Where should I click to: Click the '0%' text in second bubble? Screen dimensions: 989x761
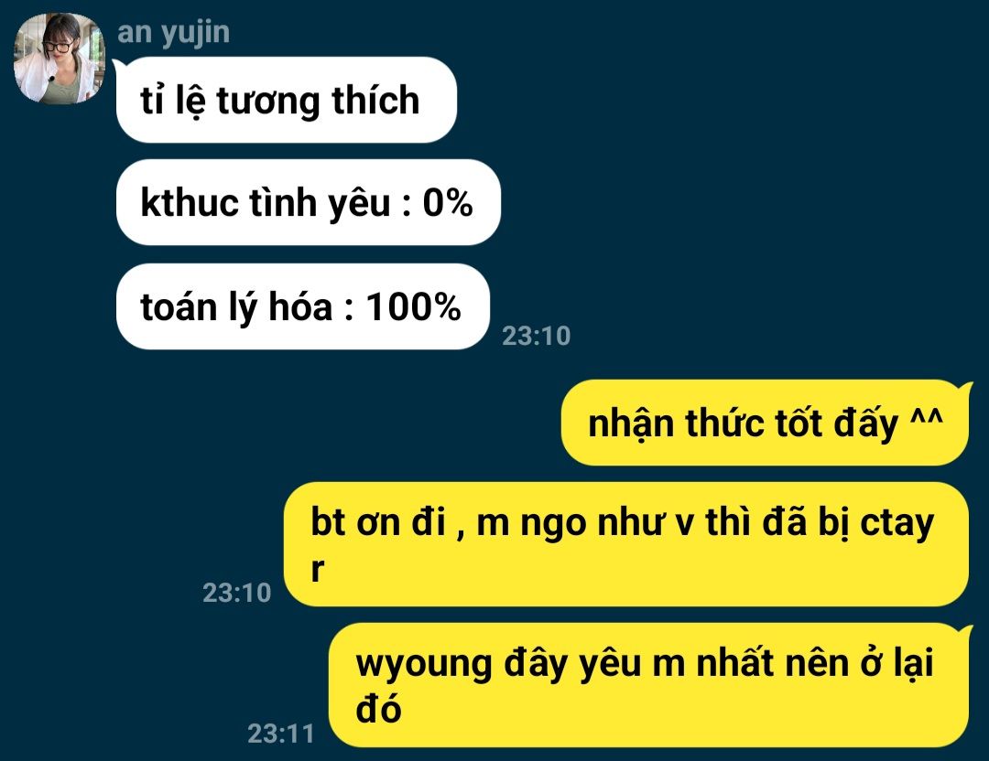(448, 203)
